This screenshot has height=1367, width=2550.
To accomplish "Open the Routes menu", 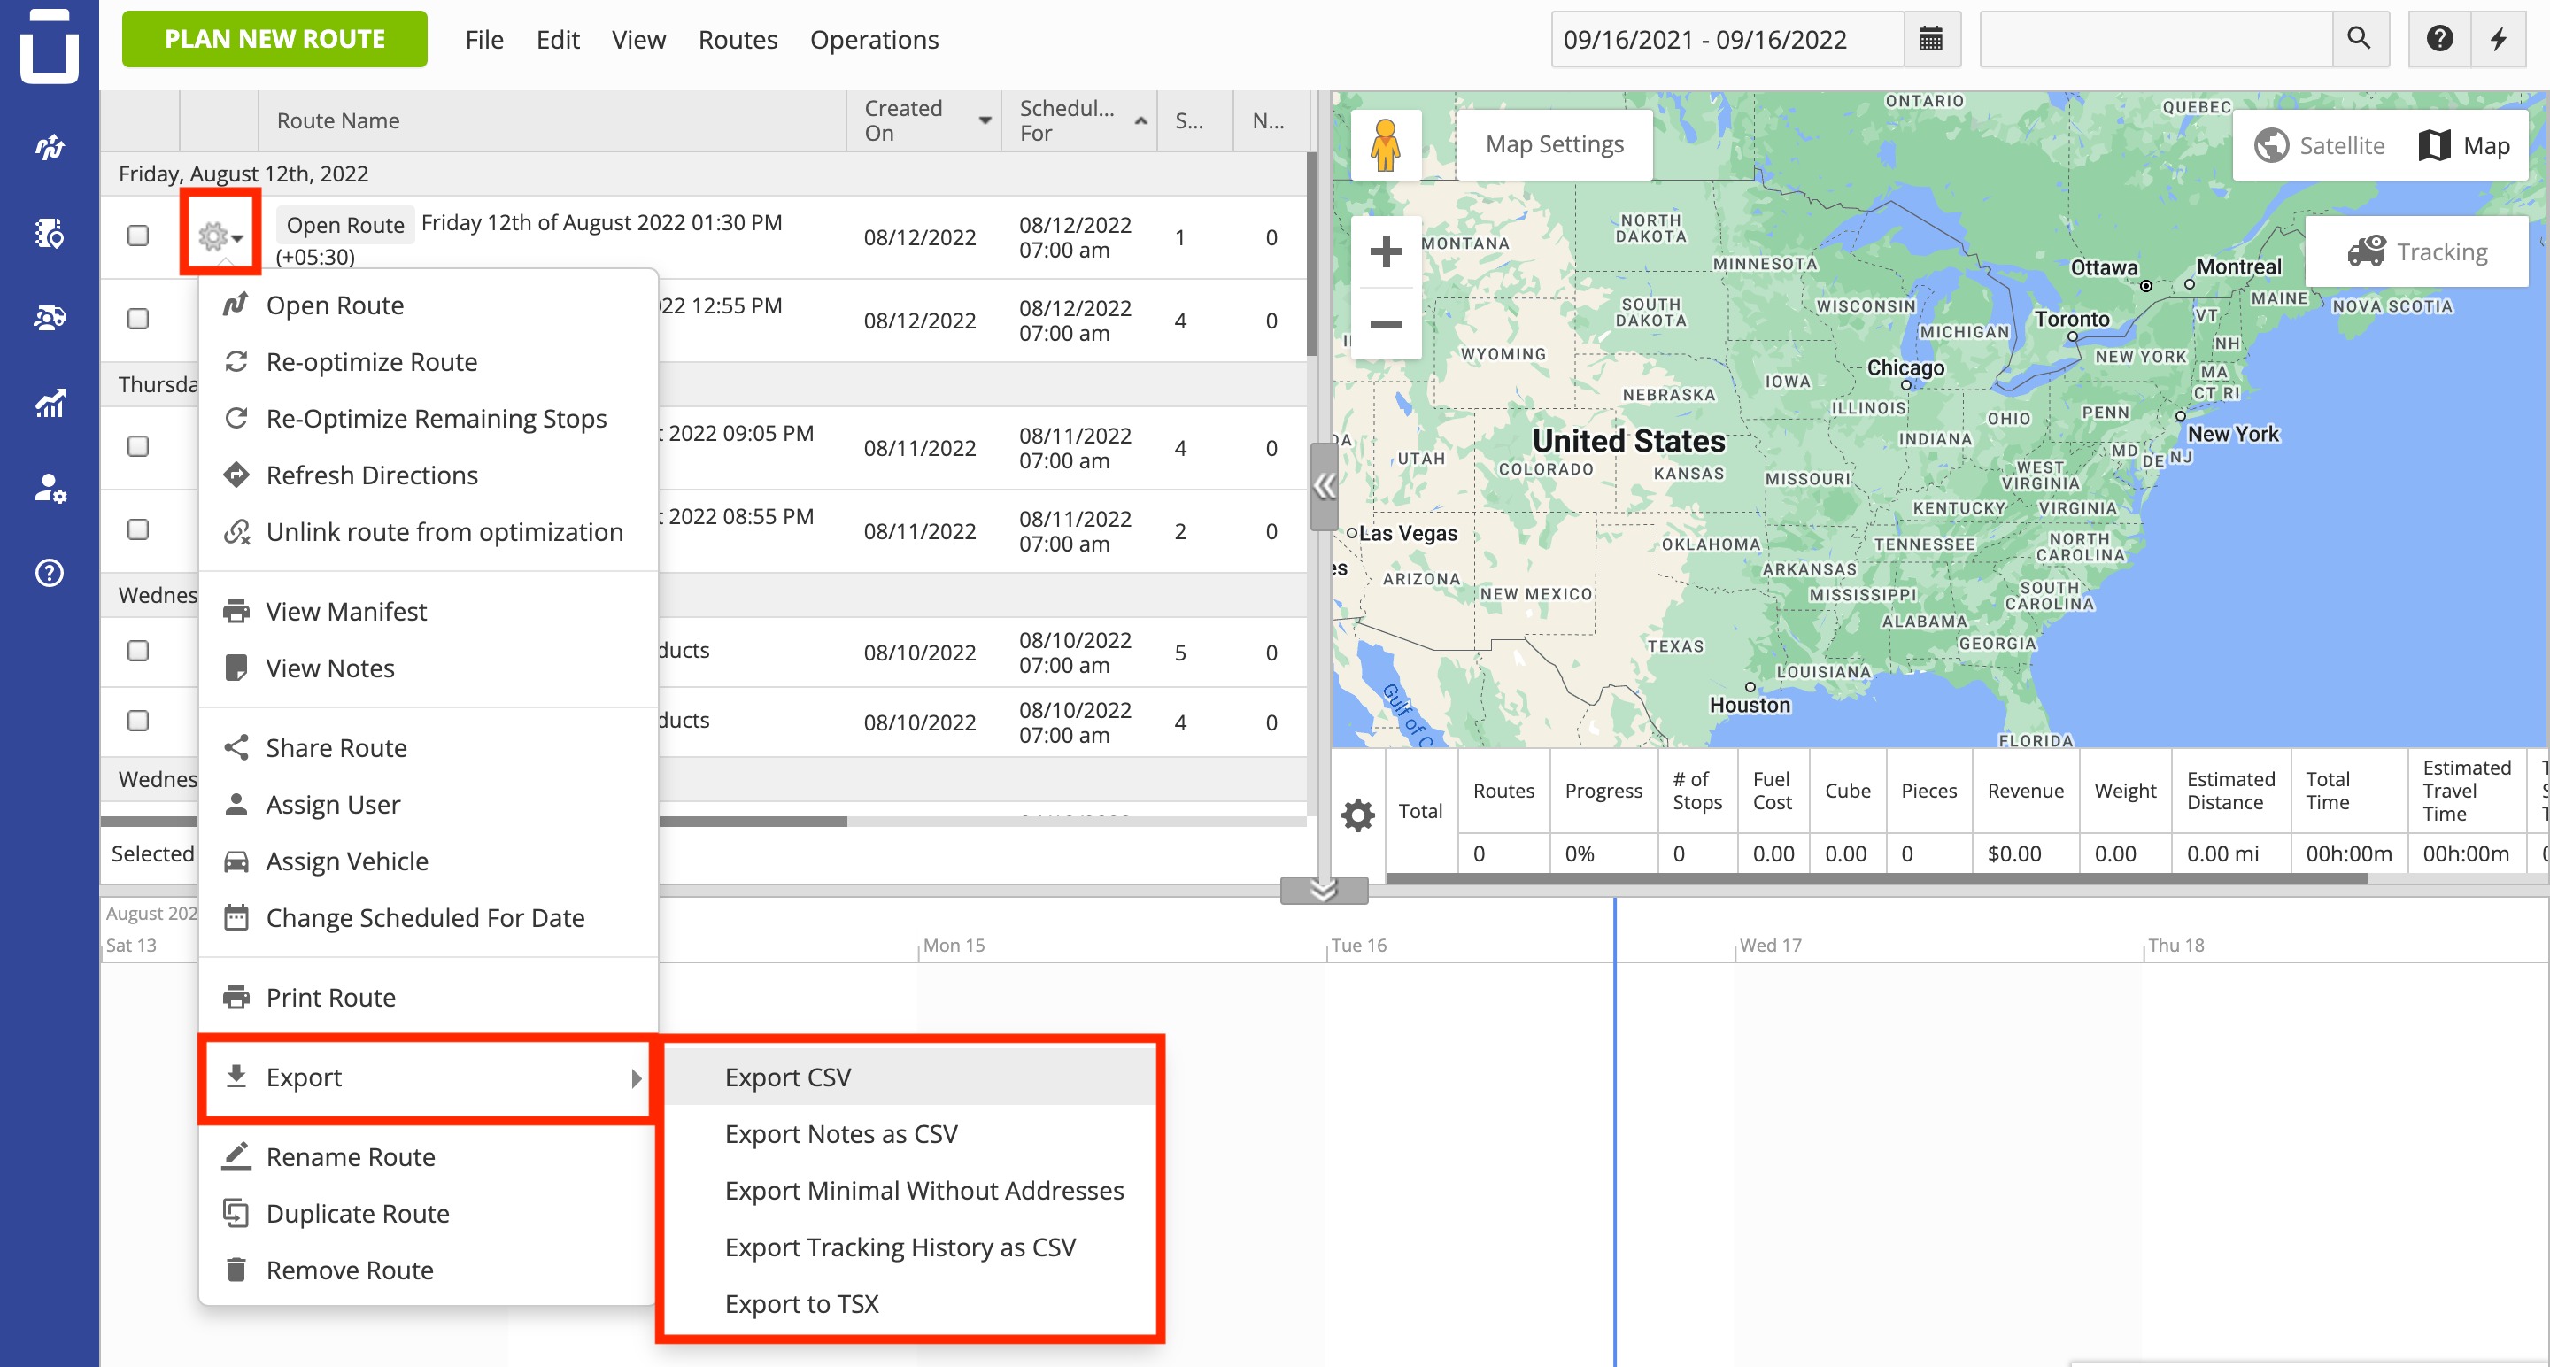I will [738, 40].
